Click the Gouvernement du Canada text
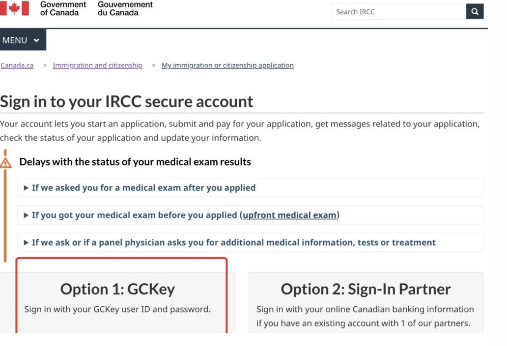This screenshot has width=507, height=346. [125, 8]
